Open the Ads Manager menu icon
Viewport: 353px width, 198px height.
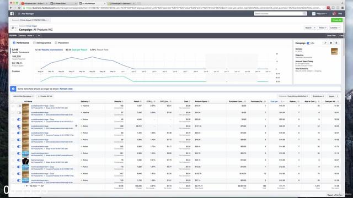point(19,14)
